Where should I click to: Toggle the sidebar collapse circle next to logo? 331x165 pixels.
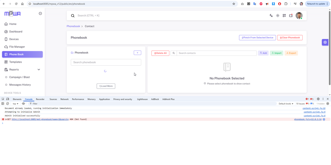[x=40, y=14]
